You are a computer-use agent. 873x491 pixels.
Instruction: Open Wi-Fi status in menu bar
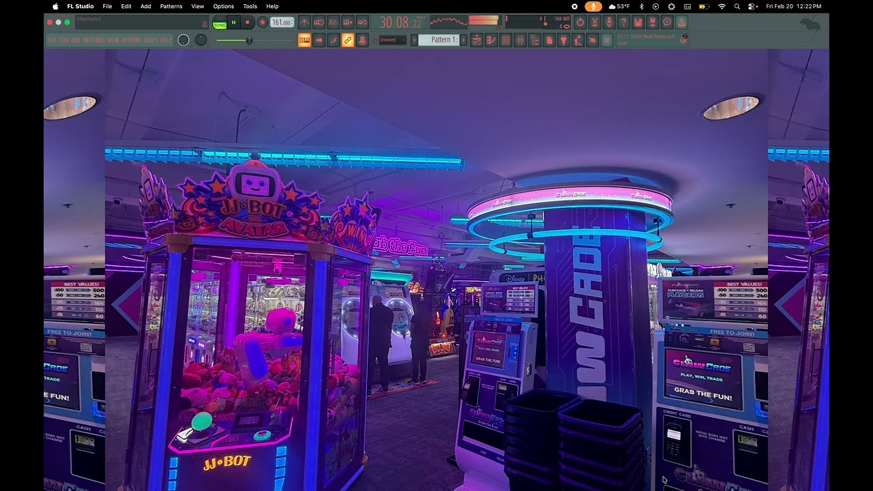point(722,6)
